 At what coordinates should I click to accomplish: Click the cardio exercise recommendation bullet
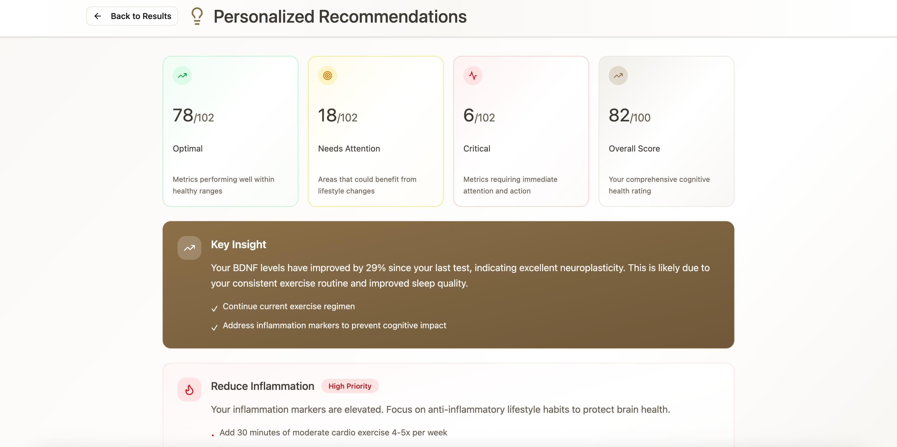[333, 432]
